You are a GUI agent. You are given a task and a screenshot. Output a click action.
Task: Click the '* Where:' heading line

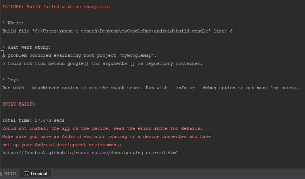point(13,23)
